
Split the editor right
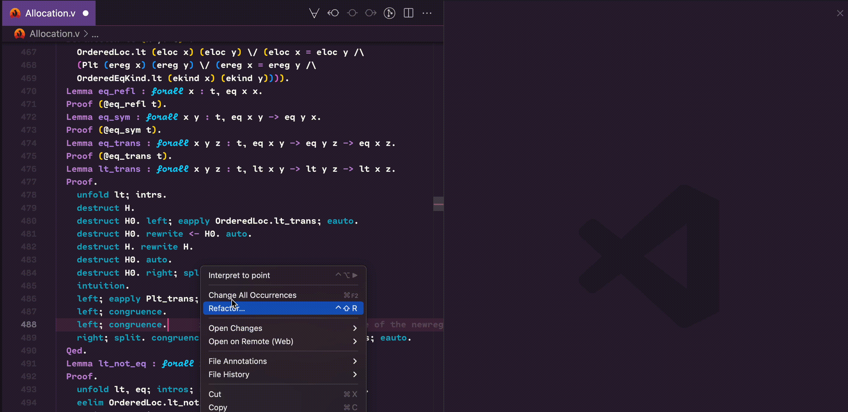tap(408, 13)
